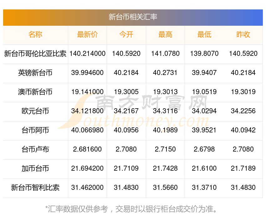Select the 加币台币 row name
266x219 pixels.
35,168
